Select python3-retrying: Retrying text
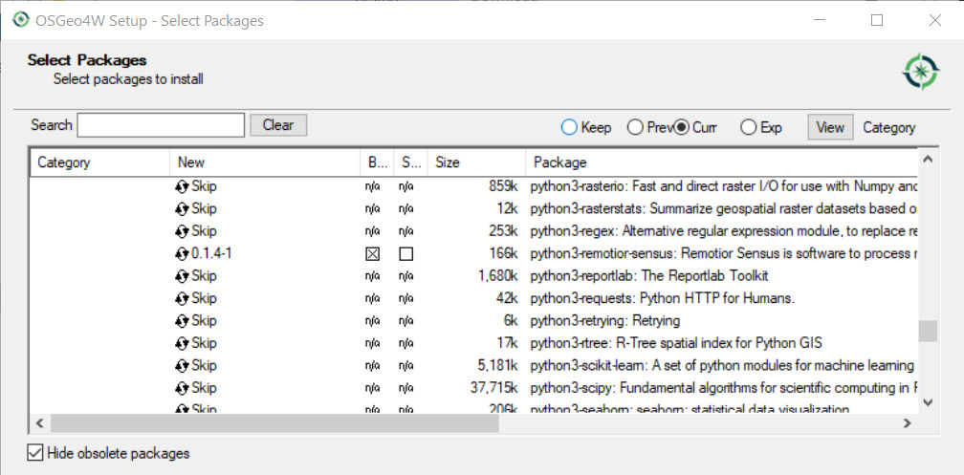Viewport: 964px width, 475px height. pyautogui.click(x=605, y=321)
